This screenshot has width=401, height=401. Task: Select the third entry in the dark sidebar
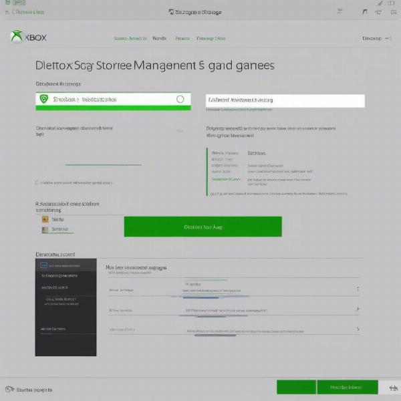point(55,287)
